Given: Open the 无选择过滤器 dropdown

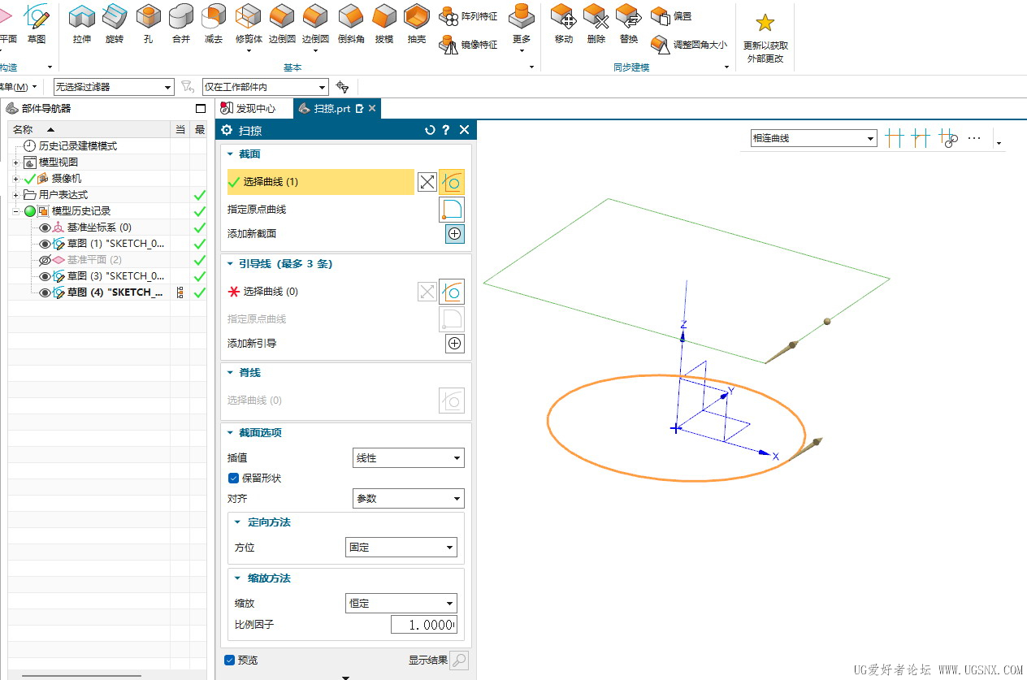Looking at the screenshot, I should (114, 87).
